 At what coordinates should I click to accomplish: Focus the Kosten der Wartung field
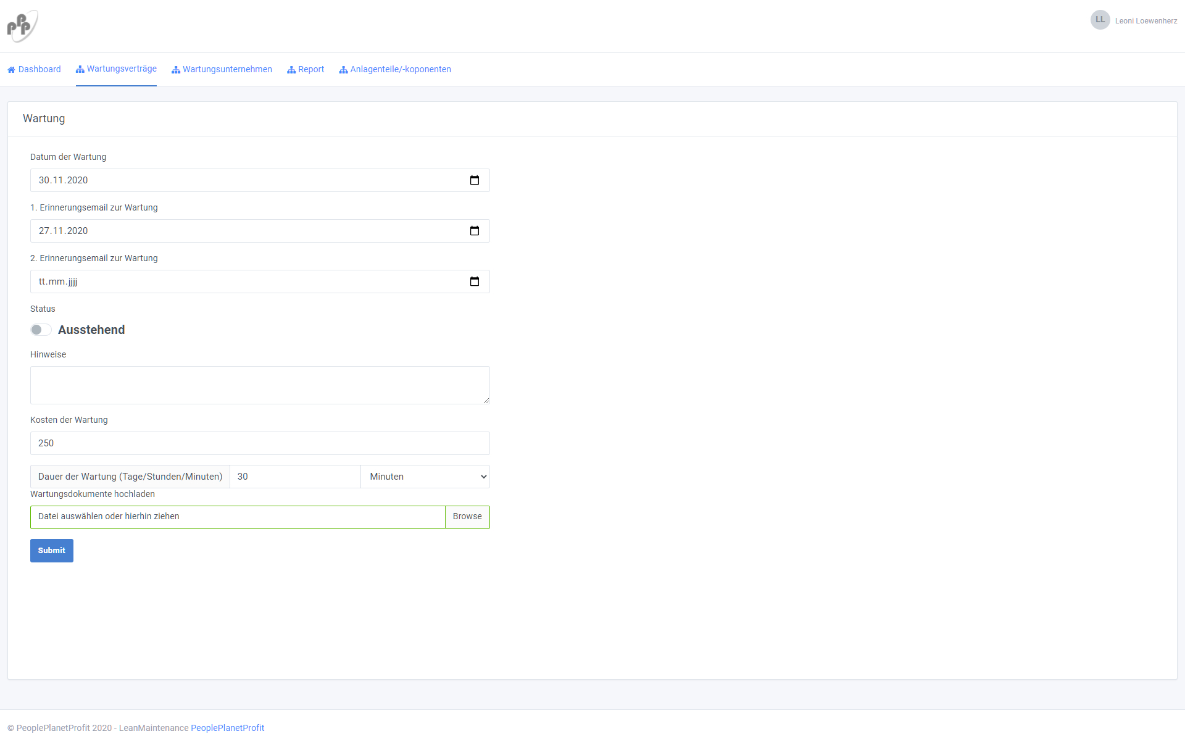point(260,443)
